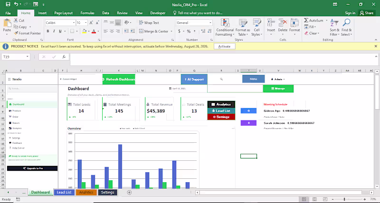Toggle Bold formatting

(48, 31)
